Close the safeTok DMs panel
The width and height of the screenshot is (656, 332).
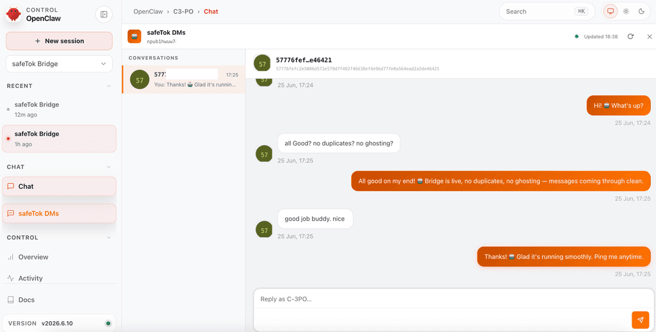[x=650, y=37]
